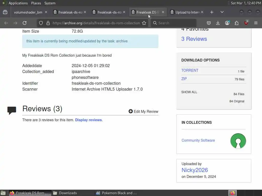Screen dimensions: 262x196
Task: Switch to Pokemon Black and... taskbar window
Action: point(116,193)
